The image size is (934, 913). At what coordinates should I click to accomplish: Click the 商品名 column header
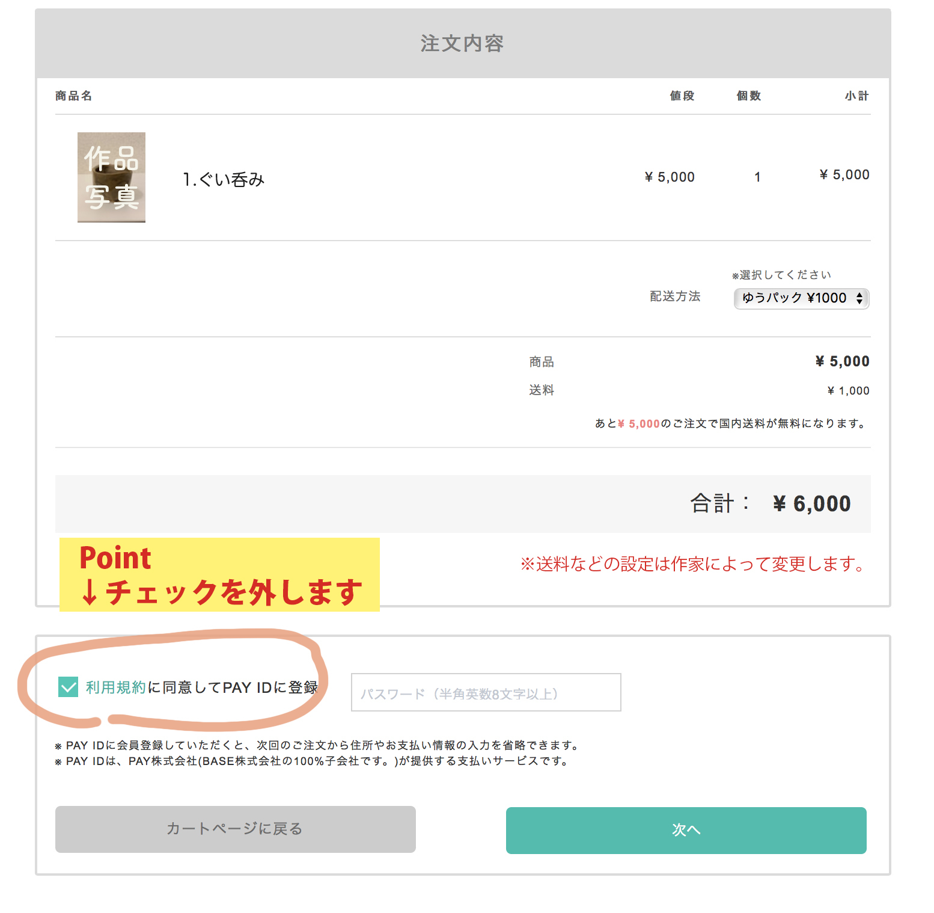tap(73, 96)
